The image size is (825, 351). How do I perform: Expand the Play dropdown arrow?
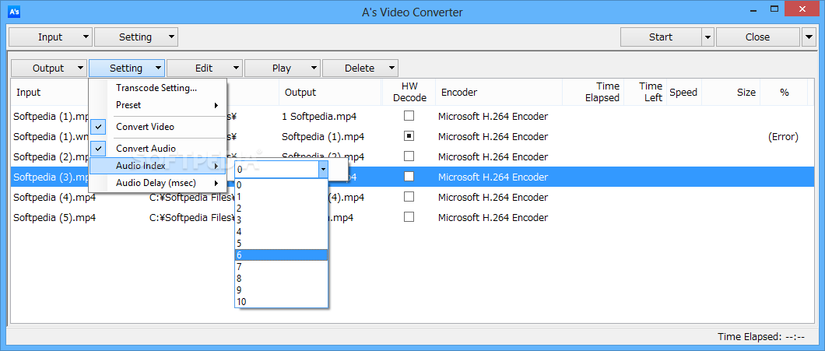pyautogui.click(x=314, y=68)
